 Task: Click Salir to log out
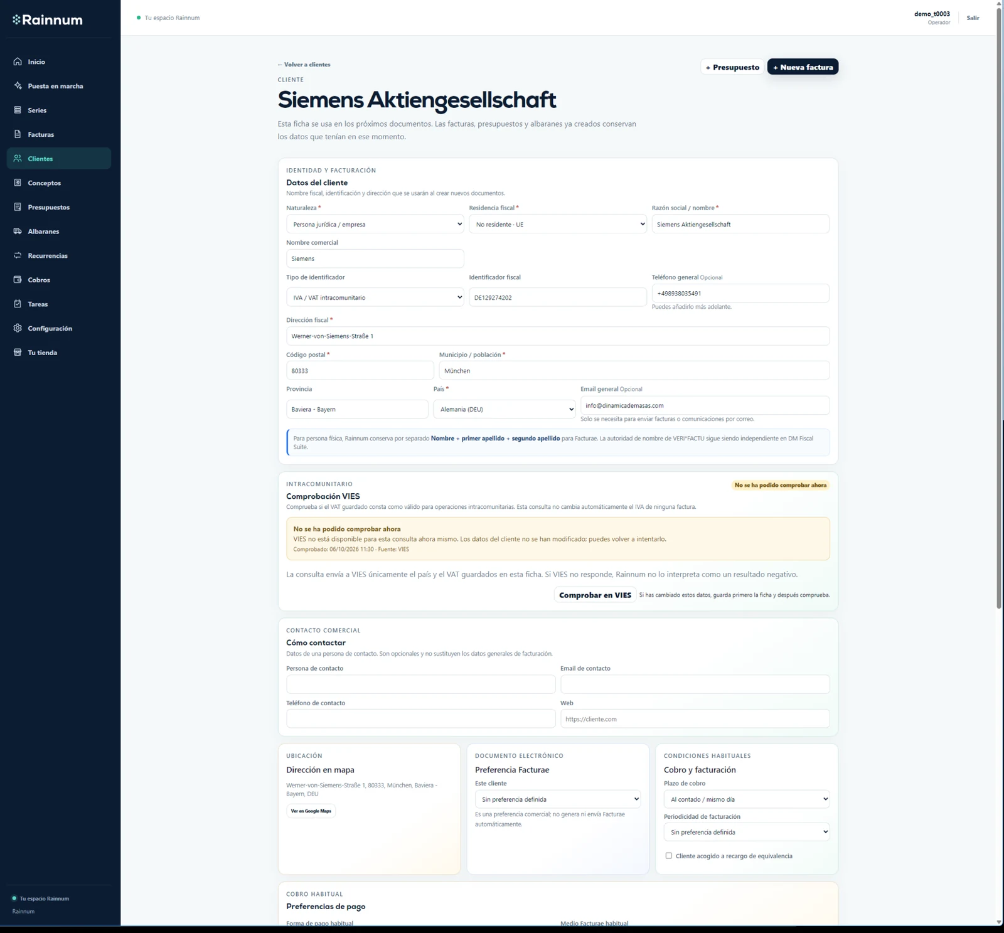(x=973, y=18)
